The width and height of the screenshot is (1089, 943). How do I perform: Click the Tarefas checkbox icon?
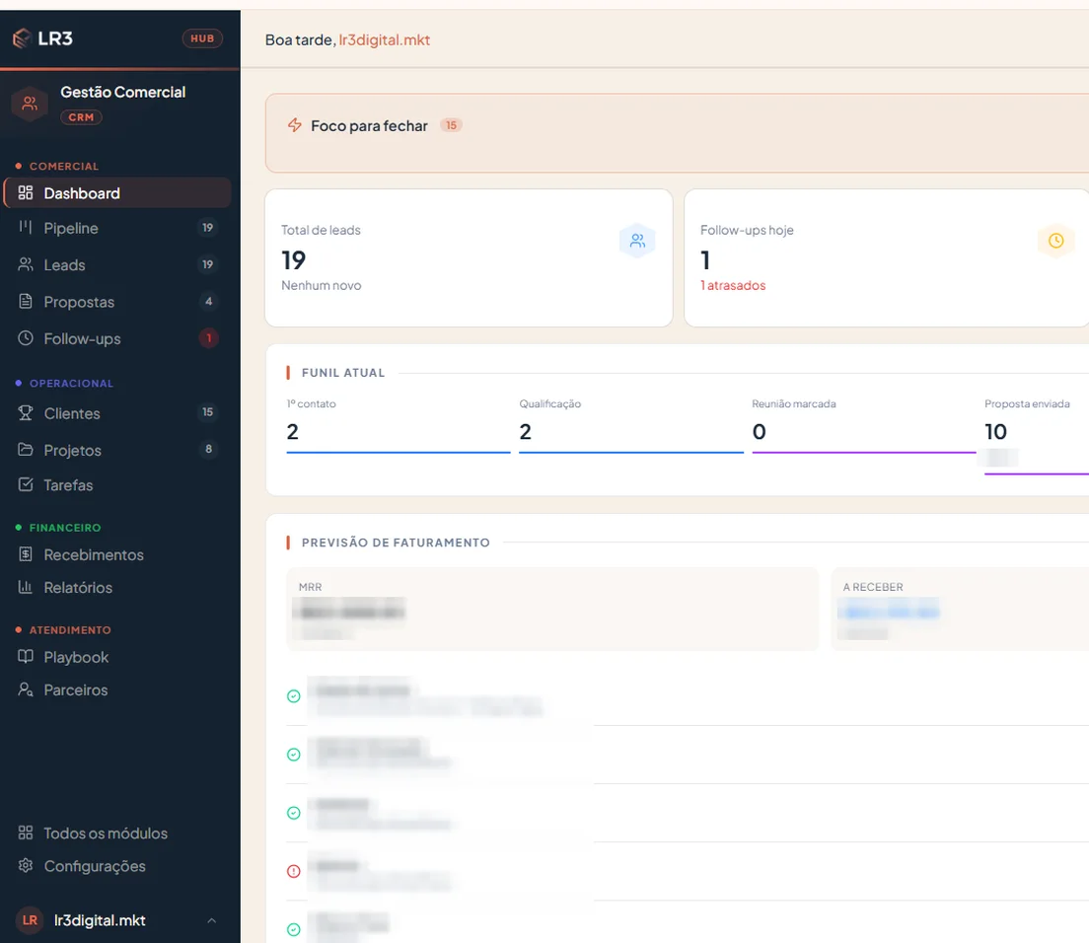tap(26, 484)
